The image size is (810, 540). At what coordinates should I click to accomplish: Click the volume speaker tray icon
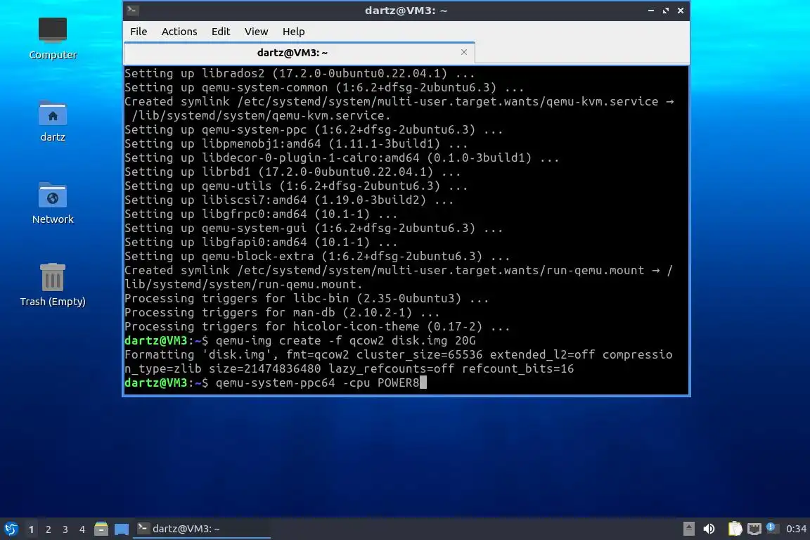point(709,529)
